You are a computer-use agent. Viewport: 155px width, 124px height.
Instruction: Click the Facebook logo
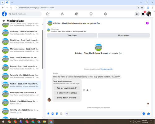click(x=4, y=14)
